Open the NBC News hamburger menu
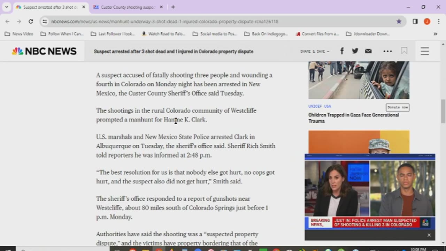The image size is (446, 251). pos(425,51)
